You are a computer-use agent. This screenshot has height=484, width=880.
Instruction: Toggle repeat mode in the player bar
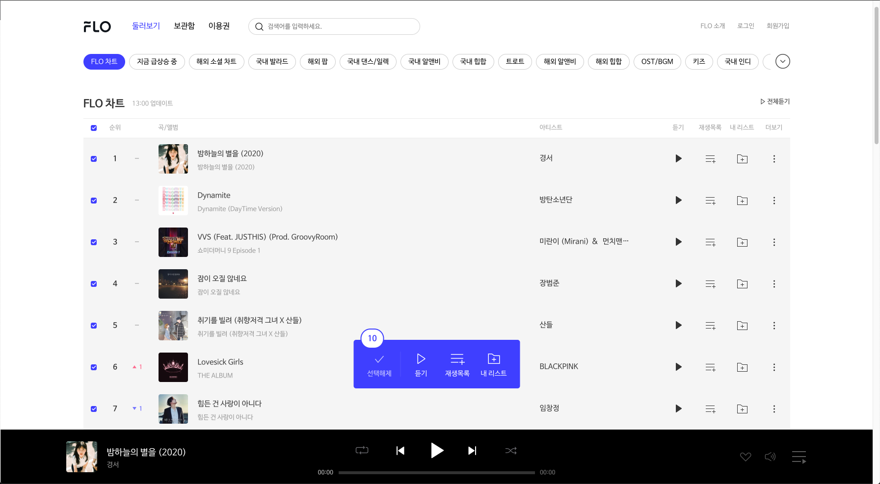pos(362,450)
